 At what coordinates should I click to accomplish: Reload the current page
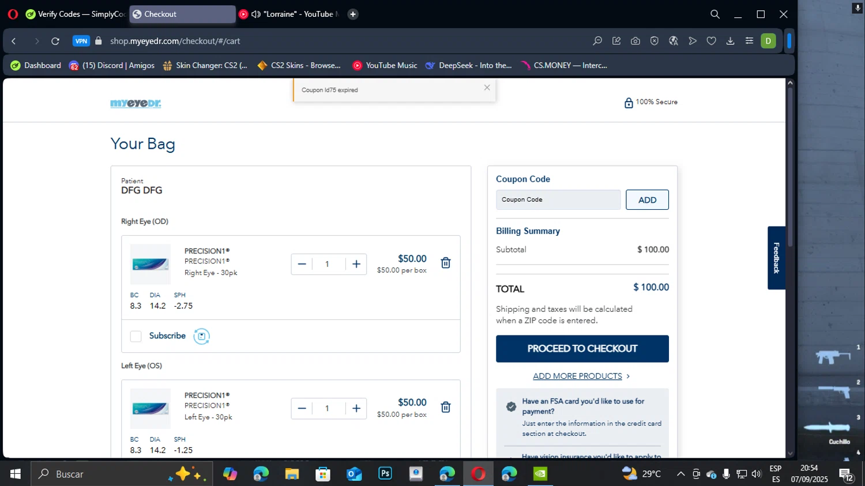55,41
